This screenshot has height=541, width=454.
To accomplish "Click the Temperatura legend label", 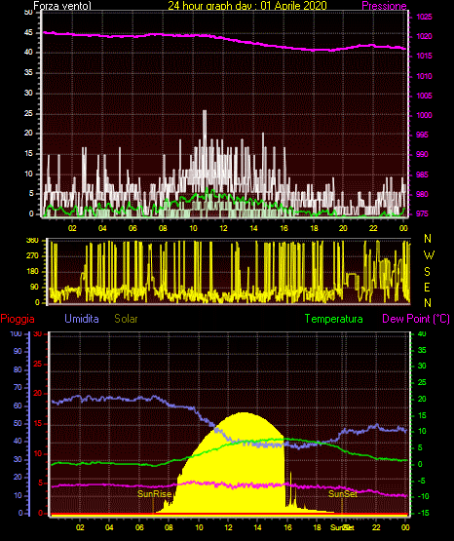I will tap(334, 319).
